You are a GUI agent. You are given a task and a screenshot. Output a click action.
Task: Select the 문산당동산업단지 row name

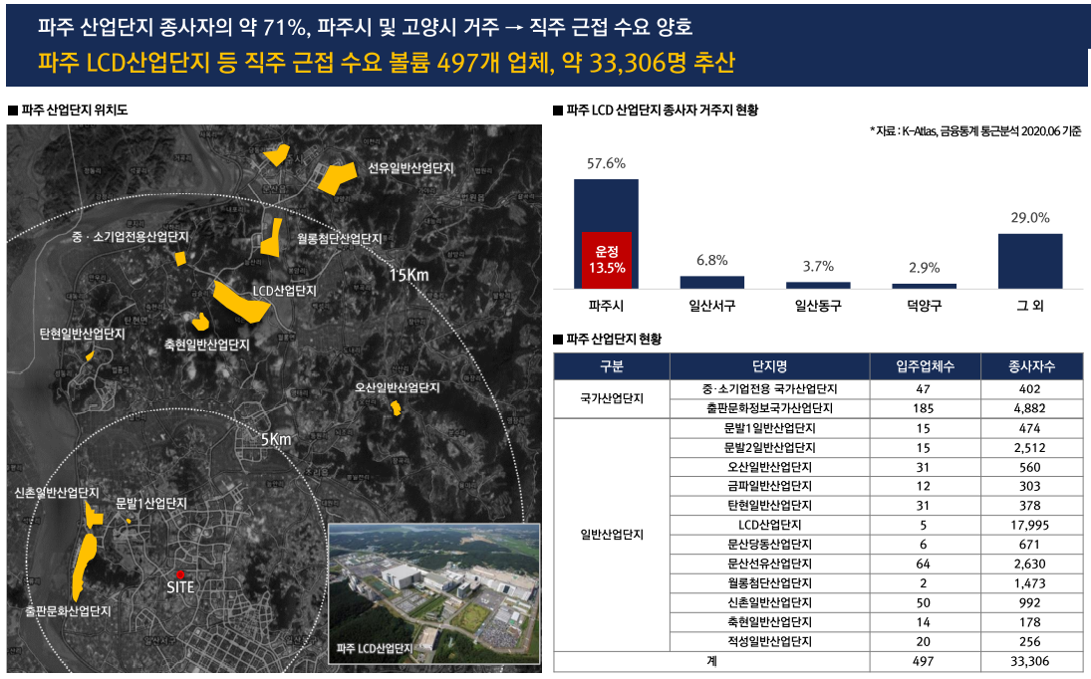(769, 545)
